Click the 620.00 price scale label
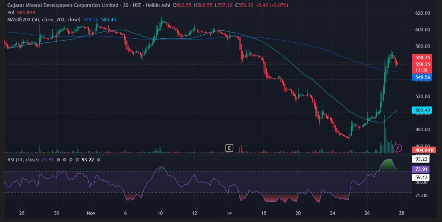 pos(422,13)
